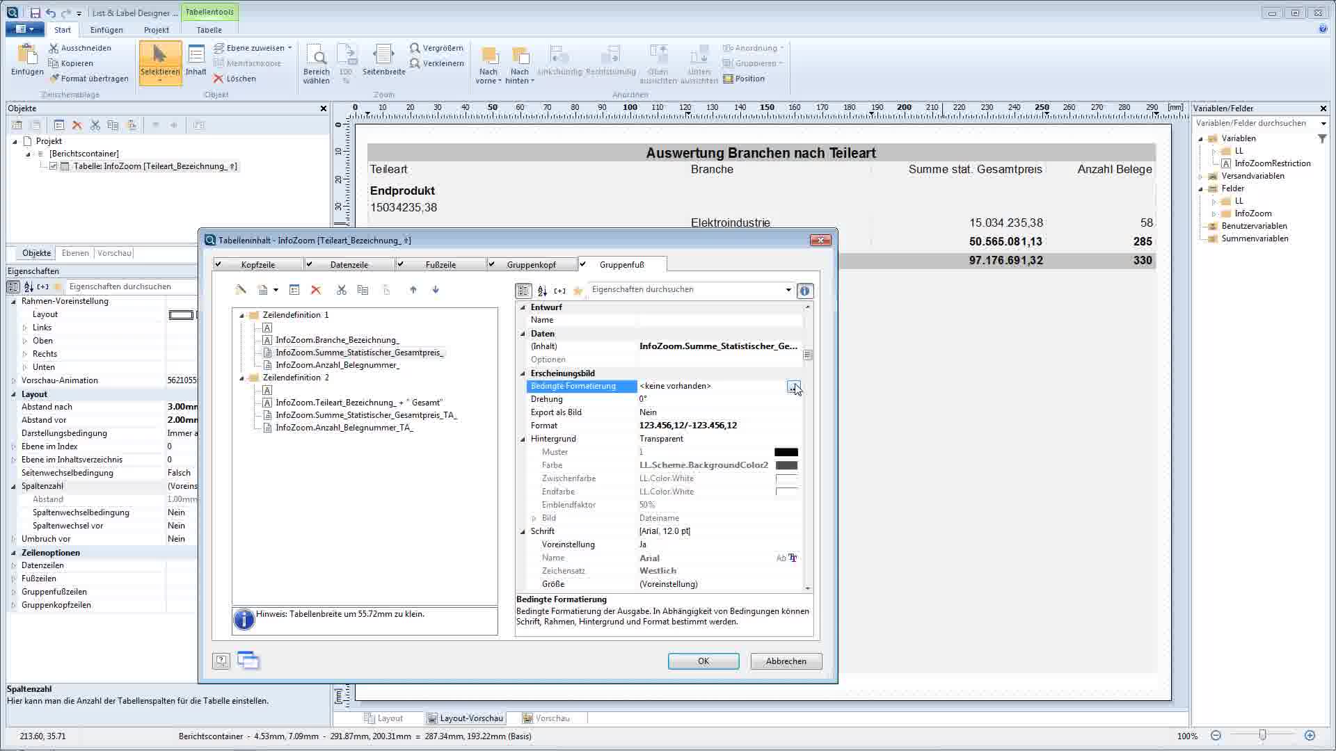Collapse the Erscheinungsbild category
The image size is (1336, 751).
tap(523, 373)
